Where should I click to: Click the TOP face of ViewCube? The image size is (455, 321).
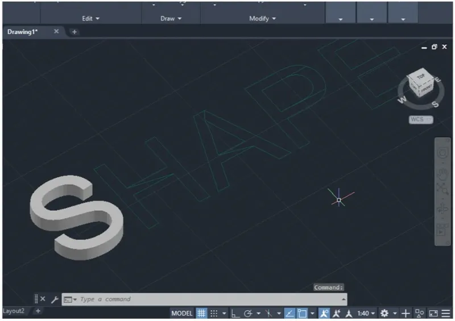pyautogui.click(x=421, y=75)
